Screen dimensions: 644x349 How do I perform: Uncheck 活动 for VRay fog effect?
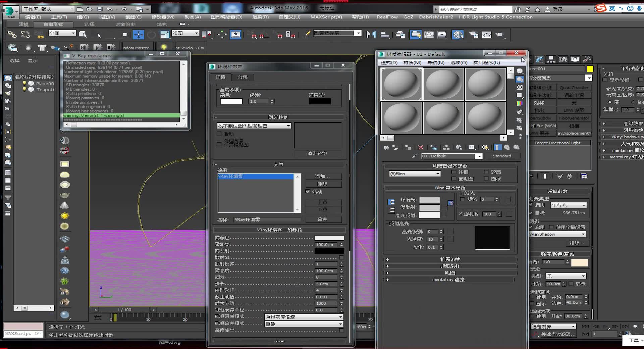pos(308,192)
